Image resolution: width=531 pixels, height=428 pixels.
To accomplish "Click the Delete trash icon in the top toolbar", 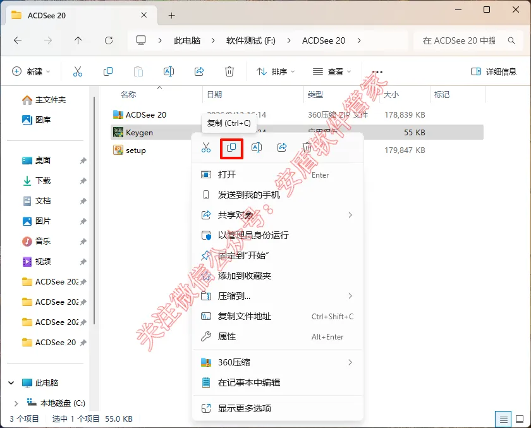I will pos(229,71).
